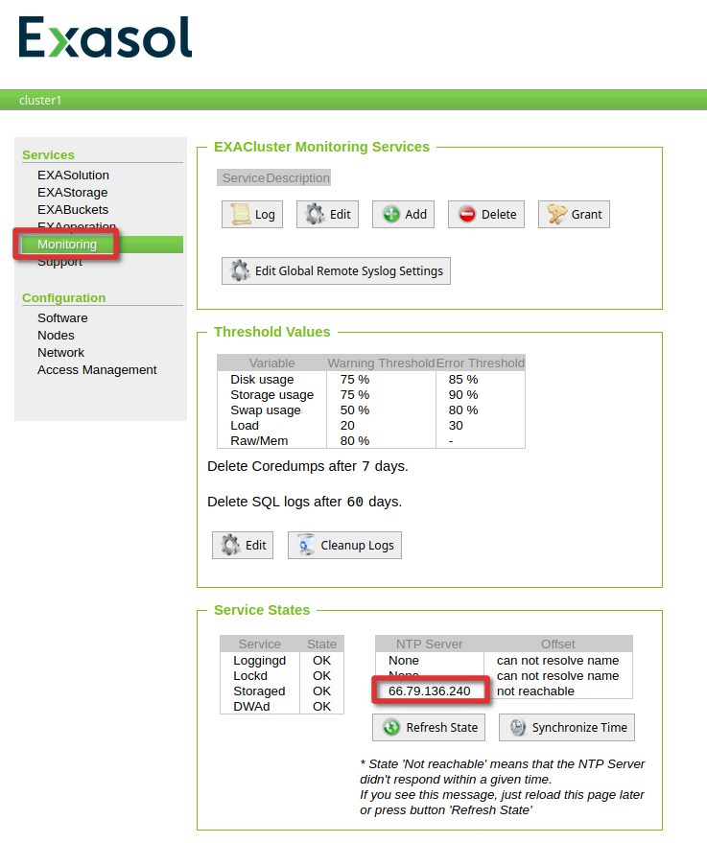Viewport: 707px width, 843px height.
Task: Click the Raw/Mem row label
Action: (259, 440)
